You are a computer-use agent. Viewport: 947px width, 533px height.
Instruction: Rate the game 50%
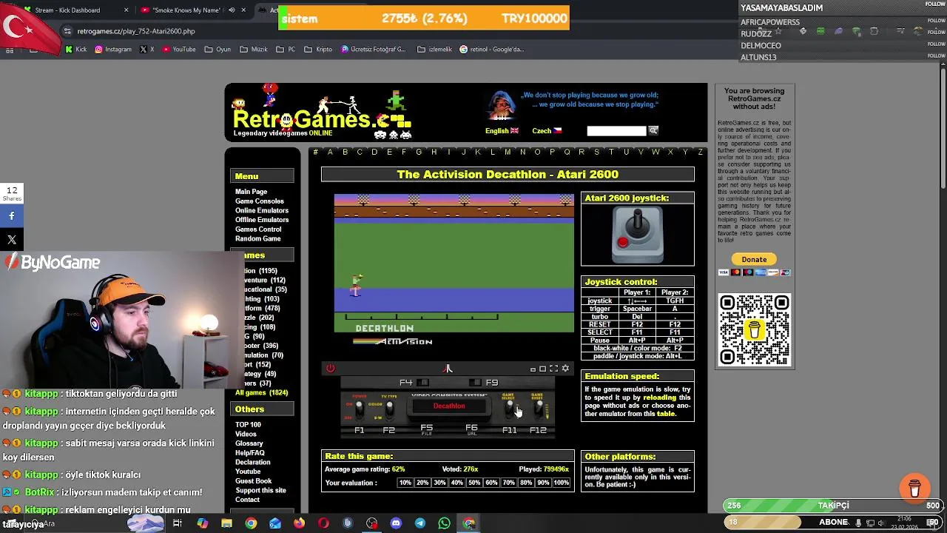point(474,483)
